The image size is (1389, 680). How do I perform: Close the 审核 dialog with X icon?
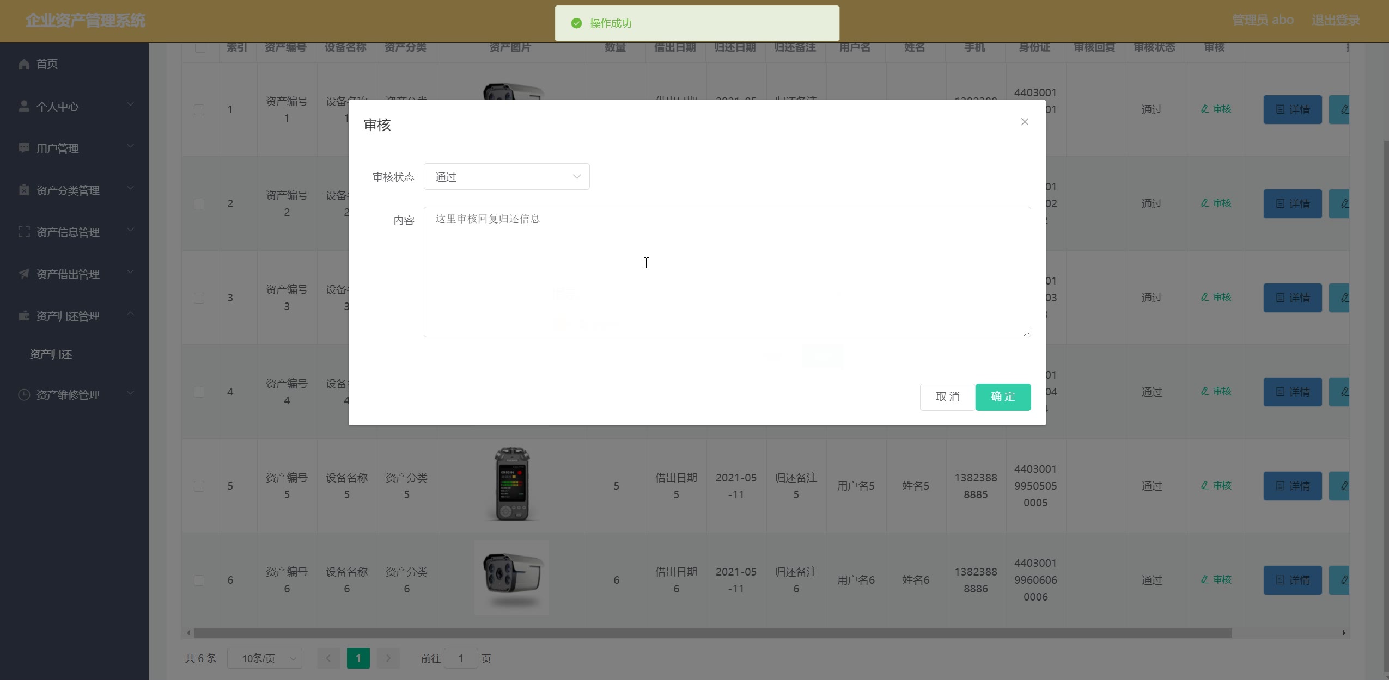click(1024, 122)
